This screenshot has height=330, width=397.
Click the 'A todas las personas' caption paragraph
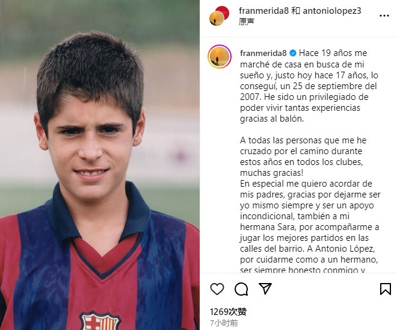(303, 157)
